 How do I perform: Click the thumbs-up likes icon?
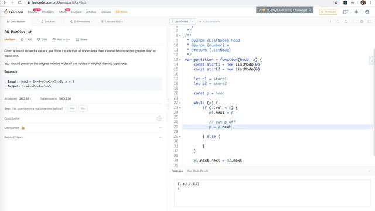(22, 39)
